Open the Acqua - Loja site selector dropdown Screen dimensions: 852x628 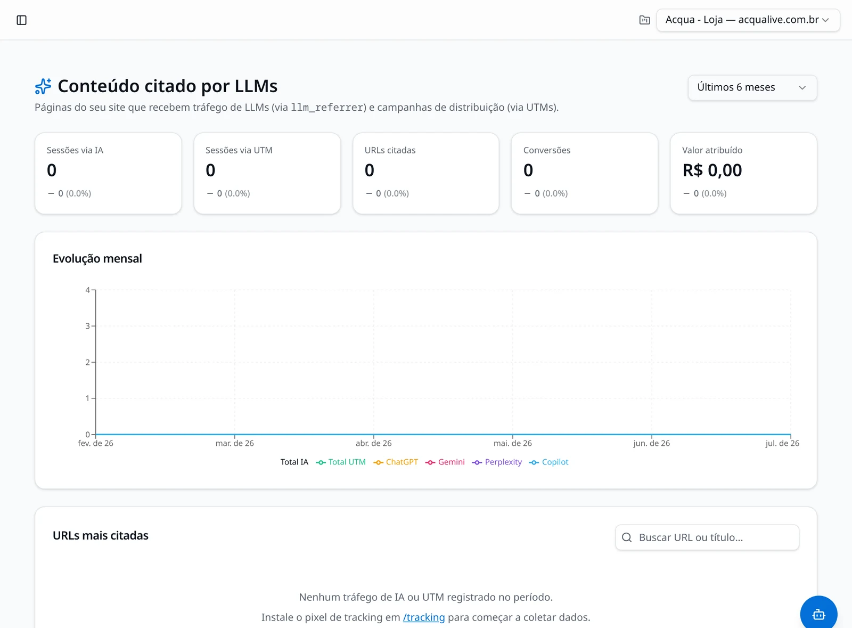click(748, 20)
